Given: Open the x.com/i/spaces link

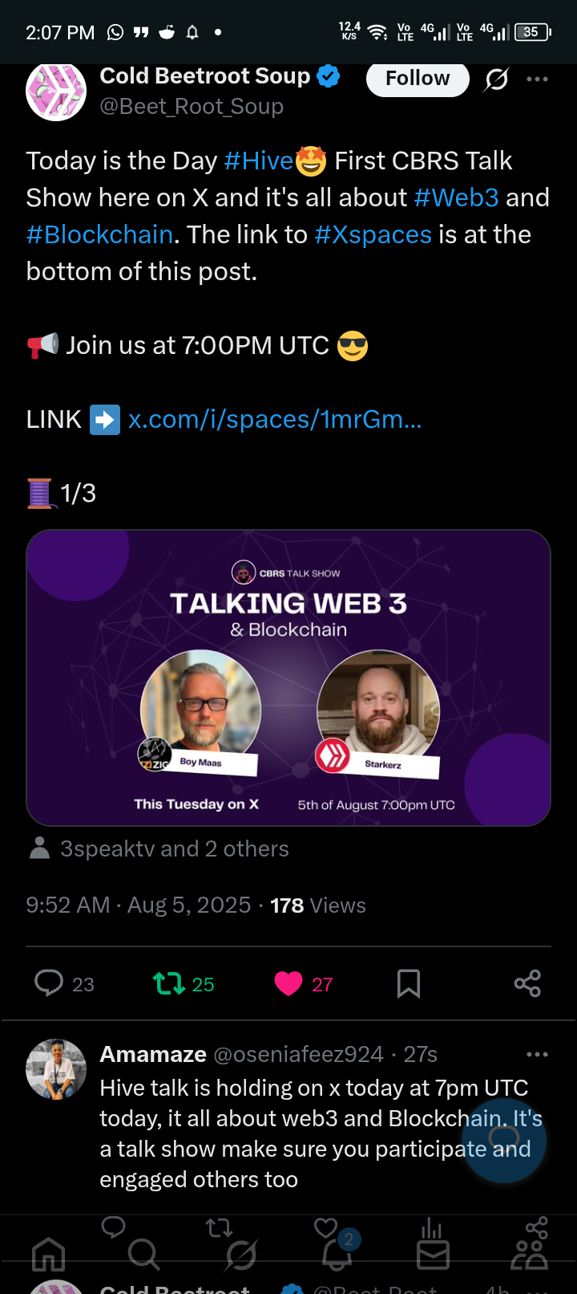Looking at the screenshot, I should pyautogui.click(x=275, y=419).
